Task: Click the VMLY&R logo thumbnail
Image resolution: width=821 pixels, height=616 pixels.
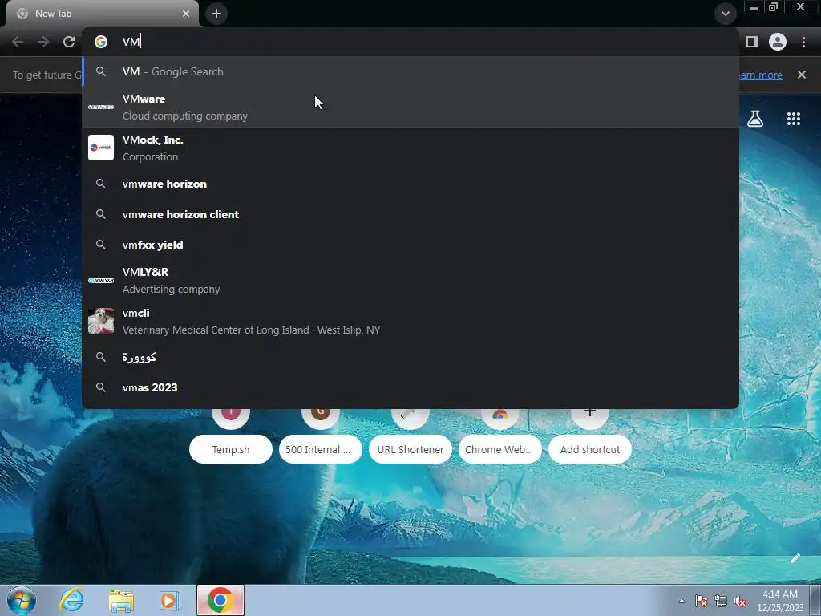Action: (101, 280)
